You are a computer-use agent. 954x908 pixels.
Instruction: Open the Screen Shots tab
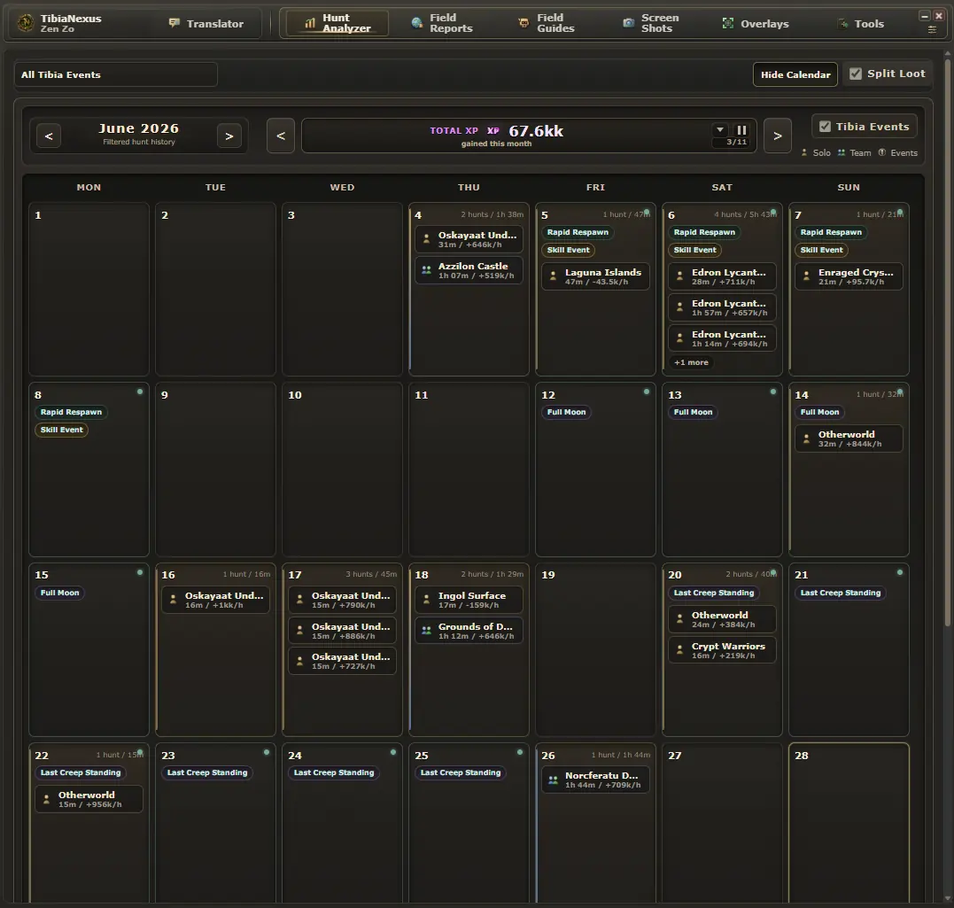coord(650,23)
